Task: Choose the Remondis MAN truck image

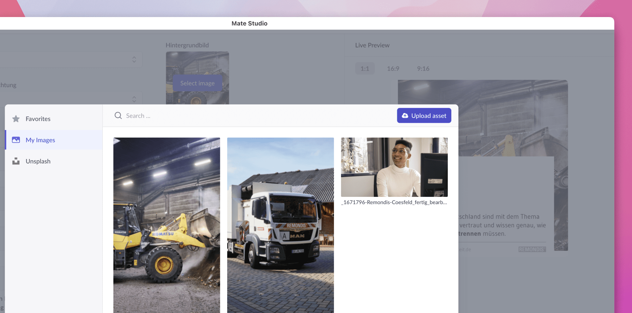Action: pos(281,225)
